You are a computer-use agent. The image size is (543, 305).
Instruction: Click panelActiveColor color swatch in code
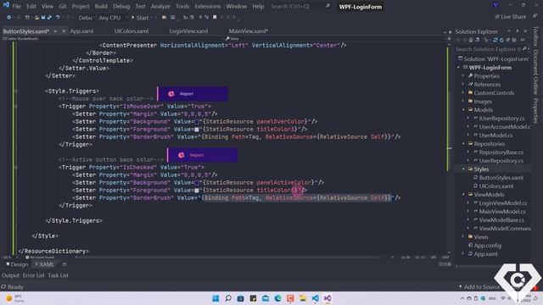pos(196,183)
